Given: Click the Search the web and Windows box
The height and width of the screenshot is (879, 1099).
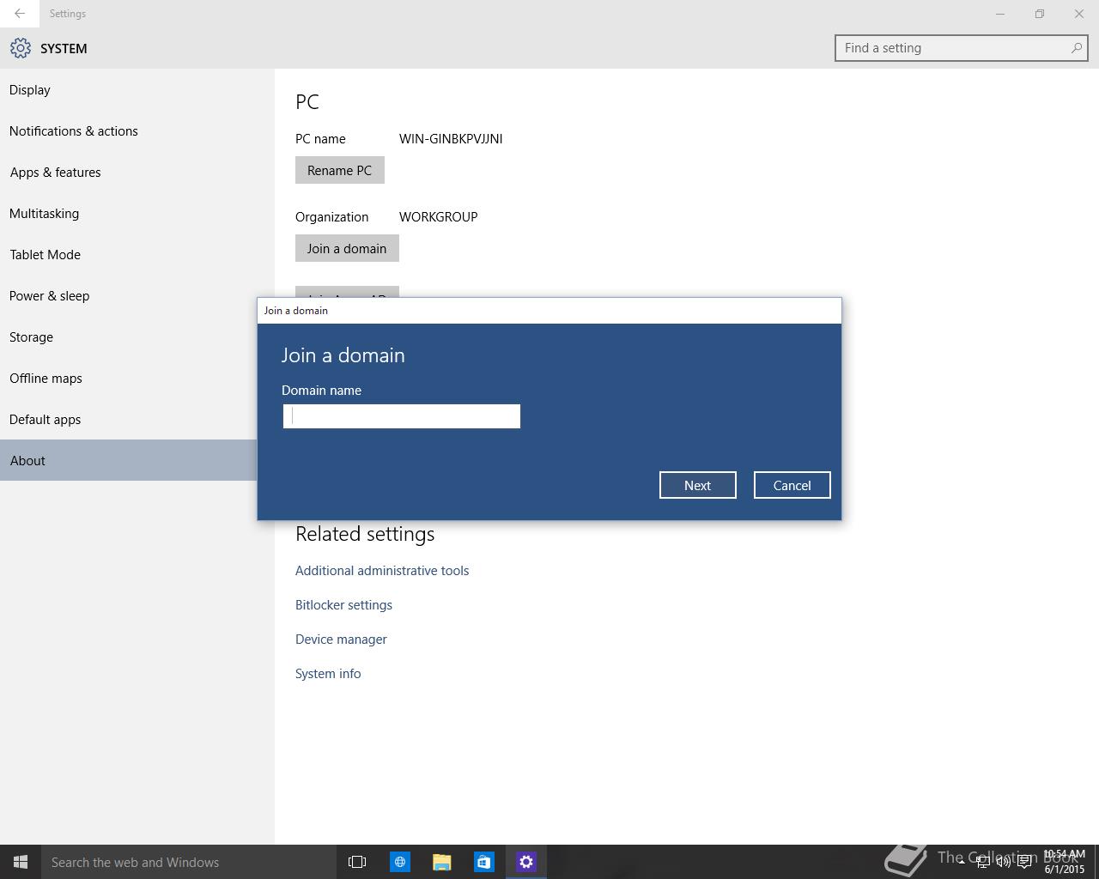Looking at the screenshot, I should click(189, 862).
